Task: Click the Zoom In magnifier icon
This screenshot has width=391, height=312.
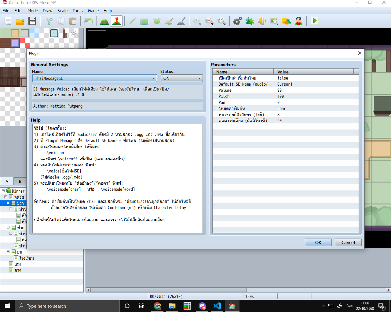Action: coord(197,21)
